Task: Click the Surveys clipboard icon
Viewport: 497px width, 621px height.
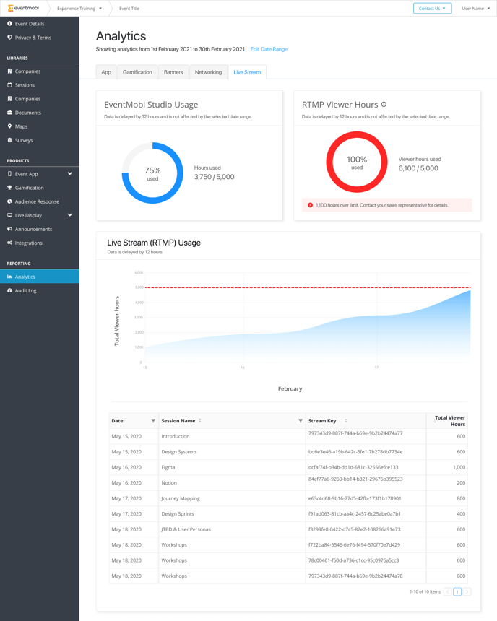Action: click(x=9, y=140)
